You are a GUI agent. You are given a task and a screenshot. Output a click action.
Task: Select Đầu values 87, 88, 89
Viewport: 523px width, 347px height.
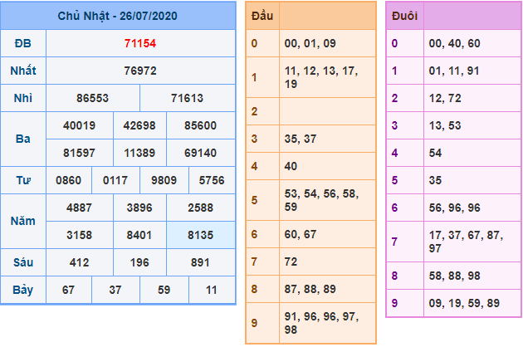(310, 289)
